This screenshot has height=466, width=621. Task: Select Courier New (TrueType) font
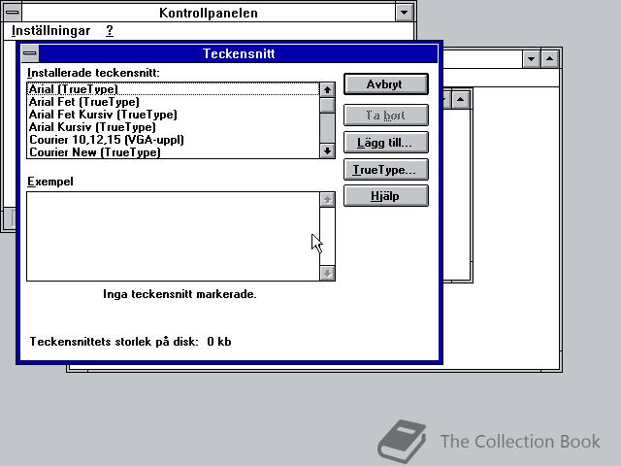pos(173,152)
